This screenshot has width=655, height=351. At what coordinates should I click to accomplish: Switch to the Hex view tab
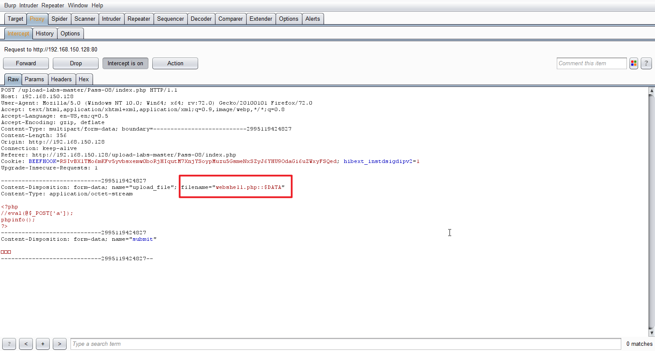point(84,79)
